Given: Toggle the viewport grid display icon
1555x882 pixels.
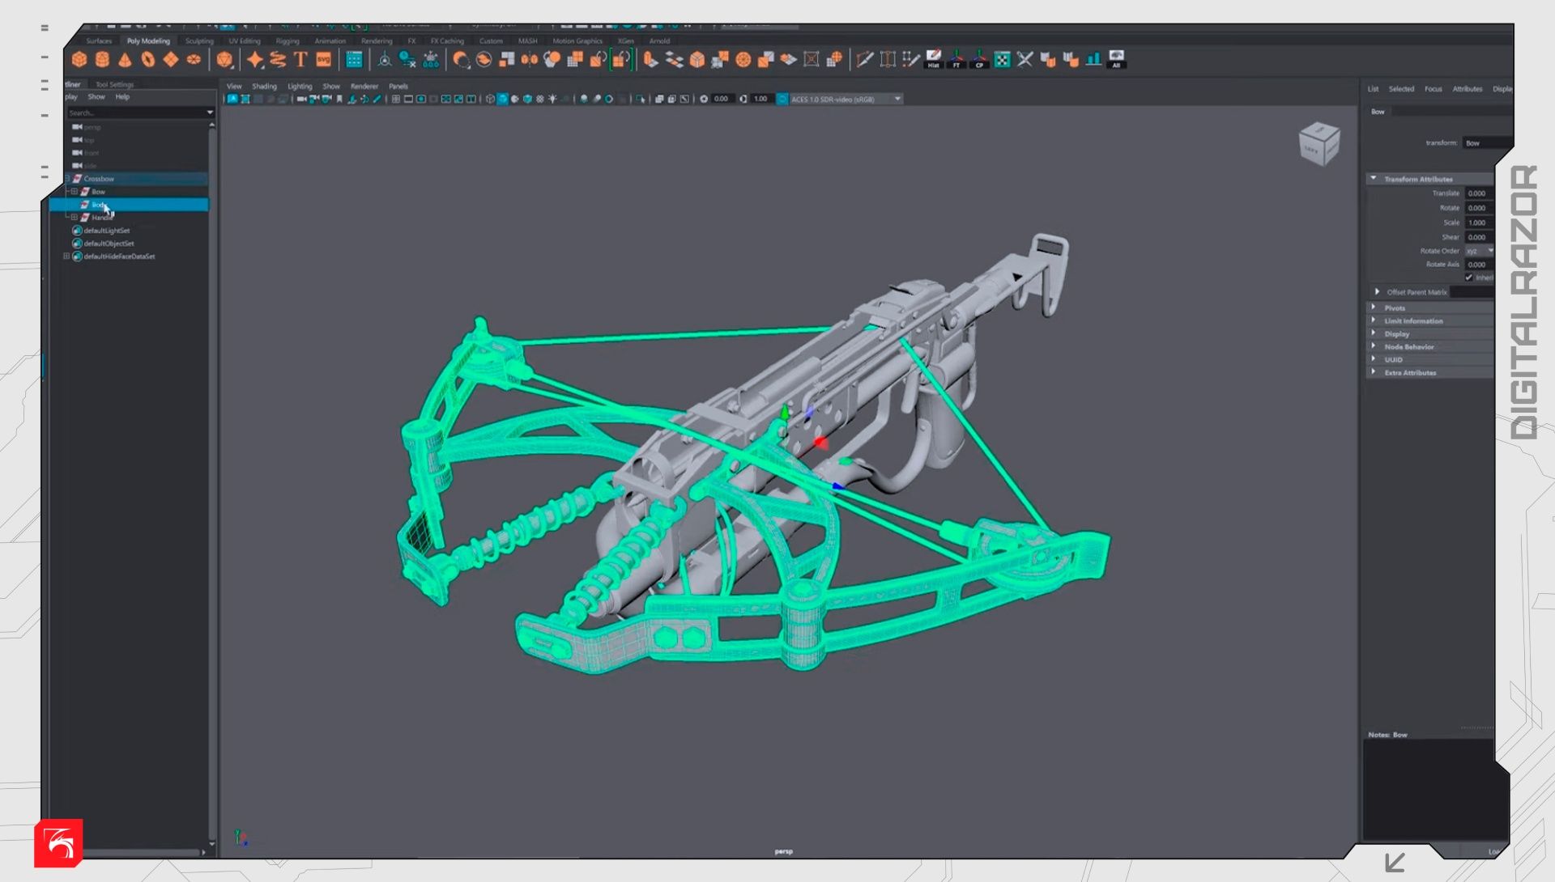Looking at the screenshot, I should click(x=396, y=99).
